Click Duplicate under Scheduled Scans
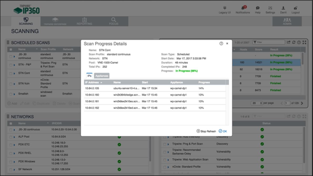313x176 pixels. pyautogui.click(x=41, y=103)
